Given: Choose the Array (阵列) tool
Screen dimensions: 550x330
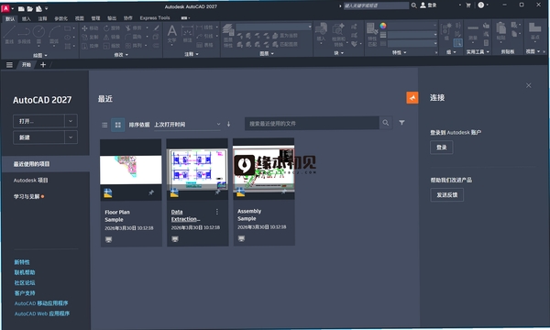Looking at the screenshot, I should [x=134, y=46].
